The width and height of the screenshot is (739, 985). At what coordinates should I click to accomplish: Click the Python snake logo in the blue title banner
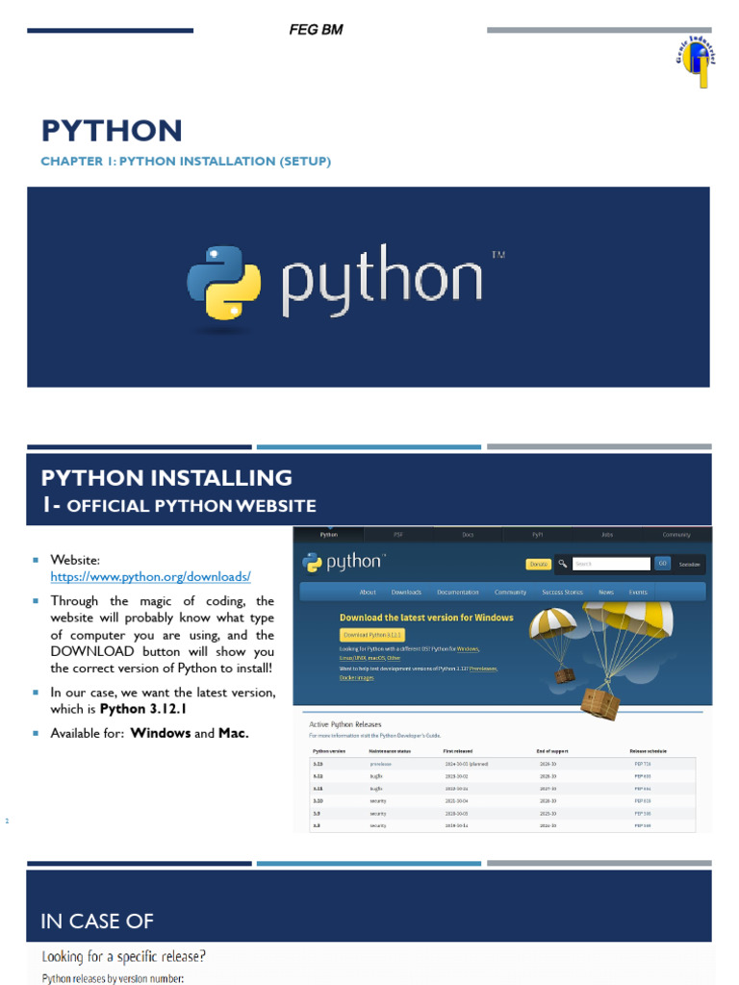pyautogui.click(x=223, y=283)
